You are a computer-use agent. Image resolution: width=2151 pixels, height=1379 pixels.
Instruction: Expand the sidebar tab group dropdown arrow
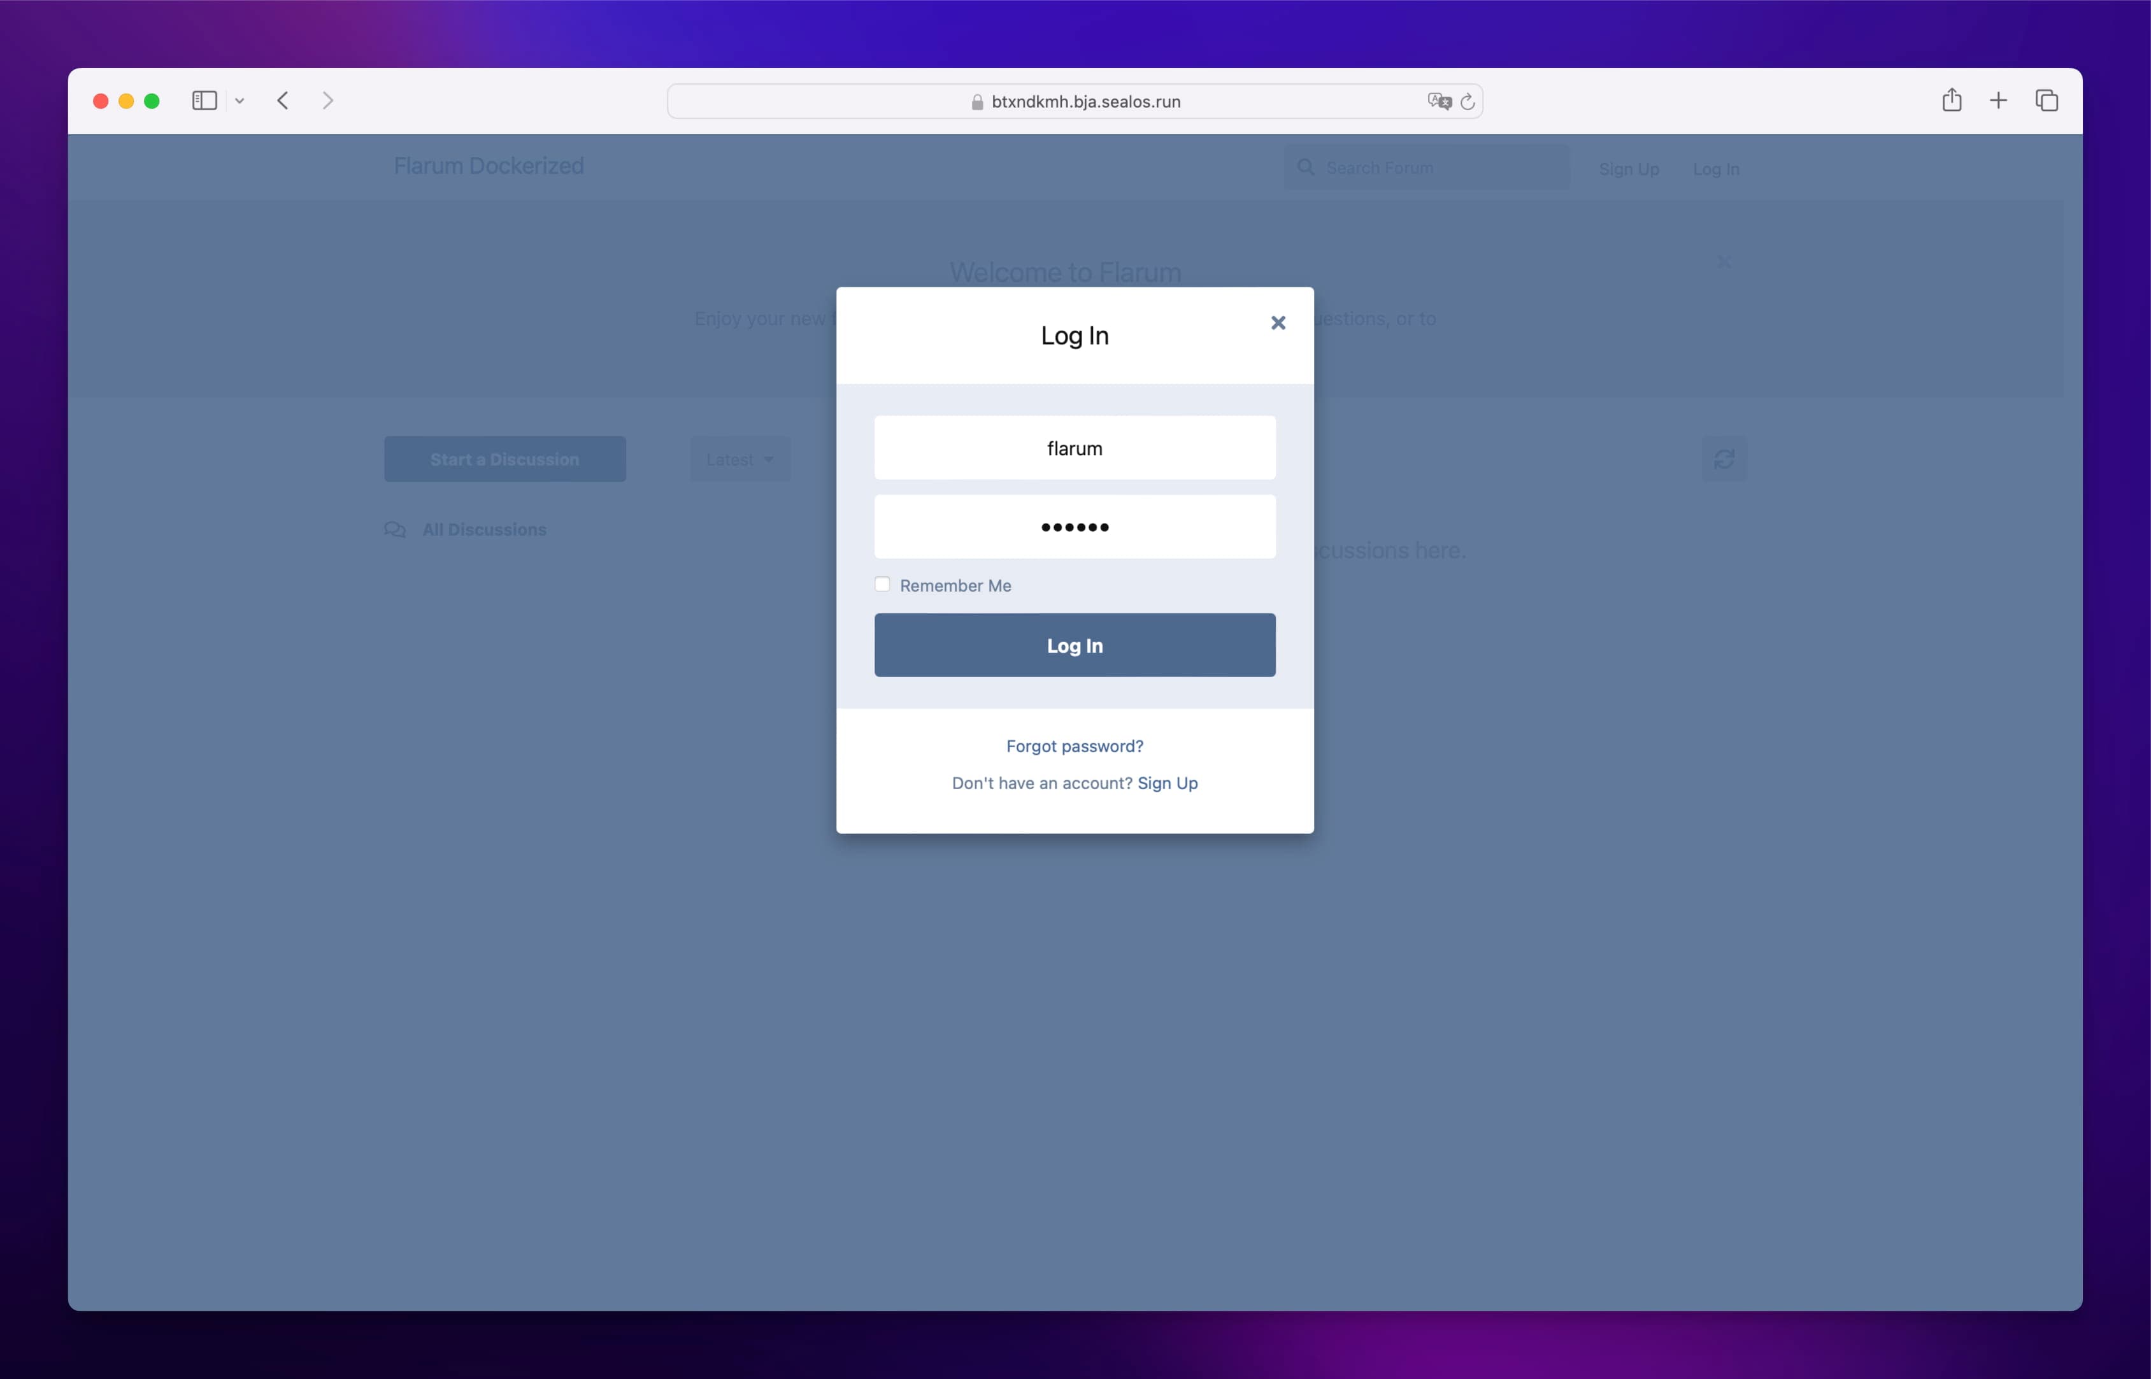tap(239, 101)
